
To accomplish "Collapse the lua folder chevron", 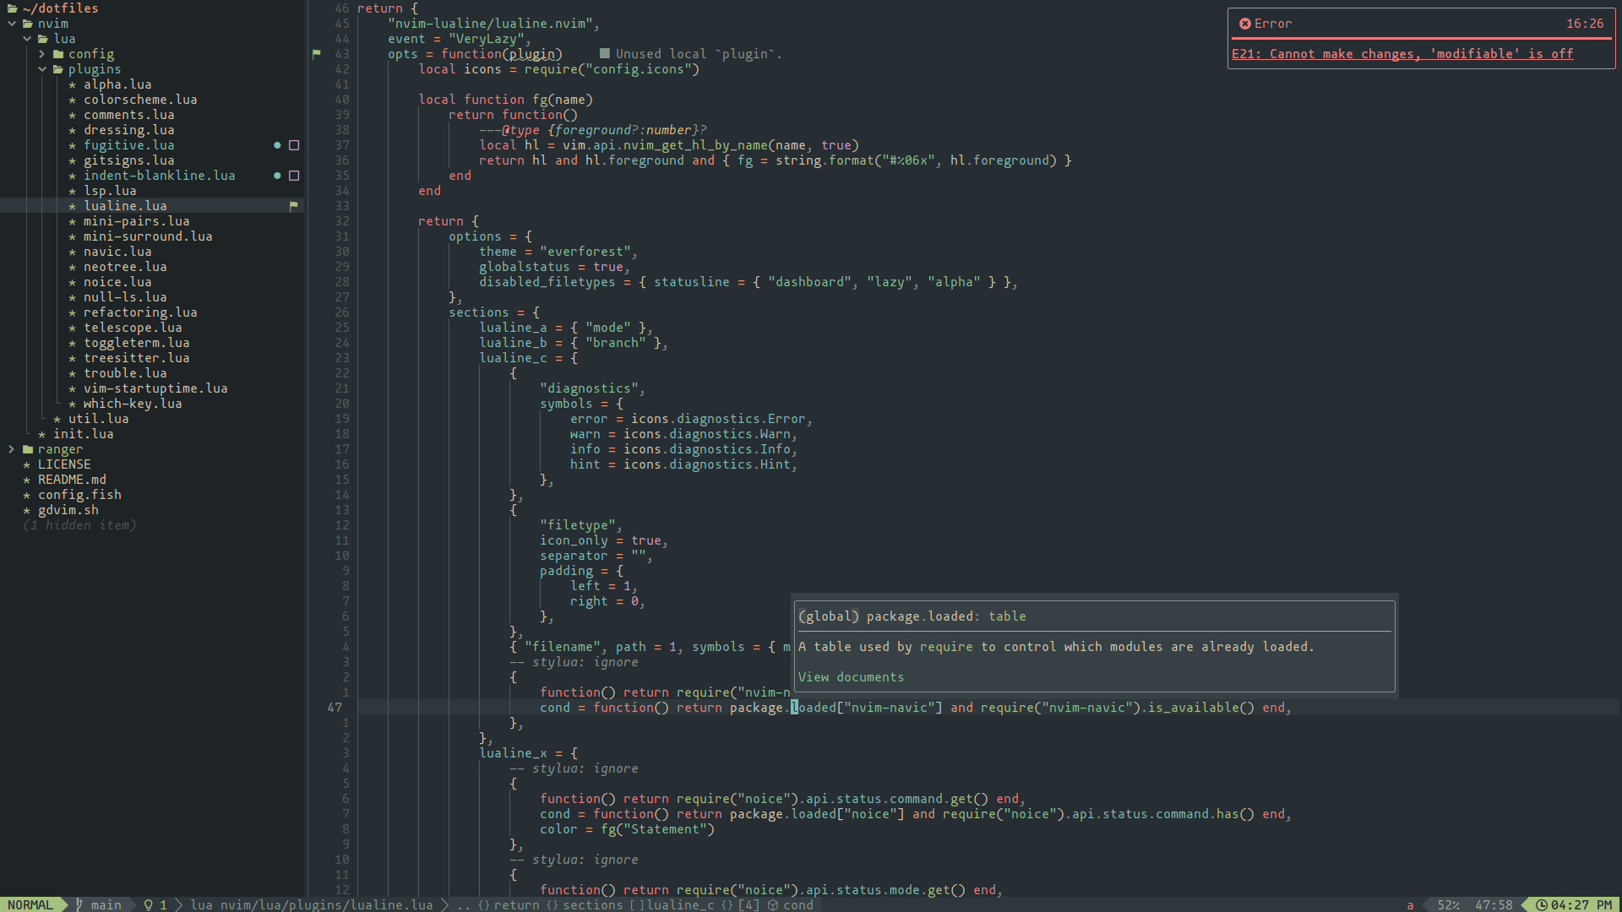I will [27, 39].
